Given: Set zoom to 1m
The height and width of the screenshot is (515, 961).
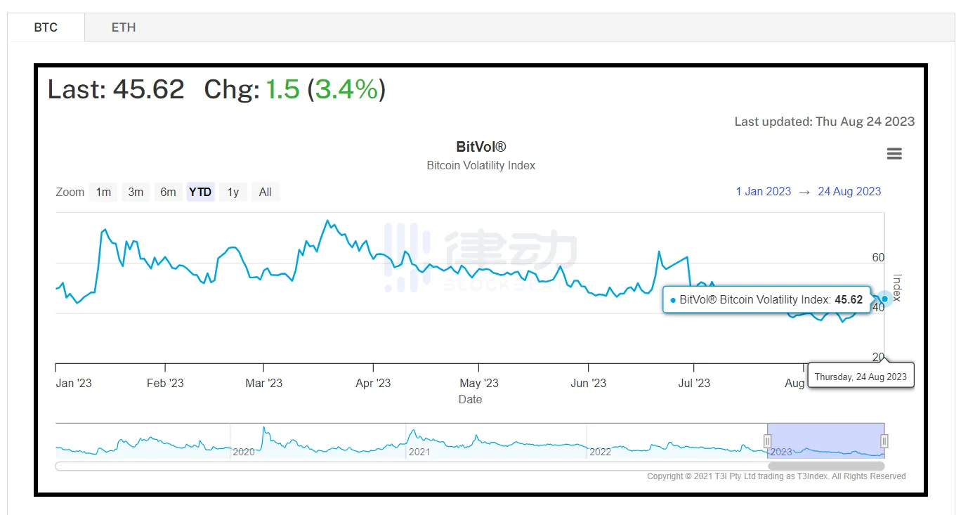Looking at the screenshot, I should [x=103, y=192].
